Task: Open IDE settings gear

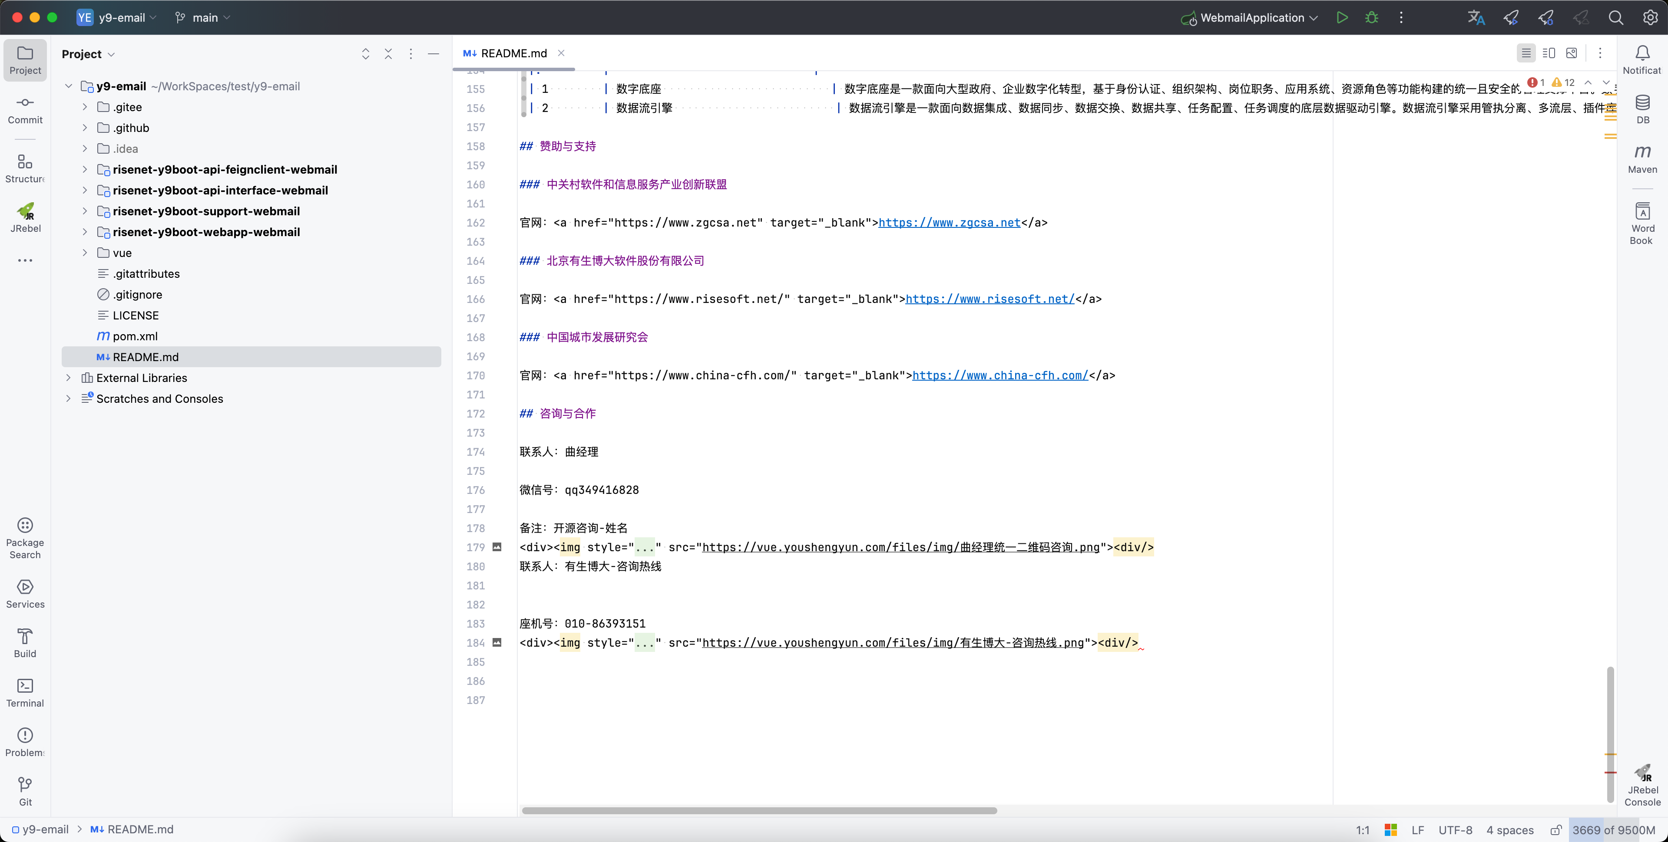Action: [x=1650, y=17]
